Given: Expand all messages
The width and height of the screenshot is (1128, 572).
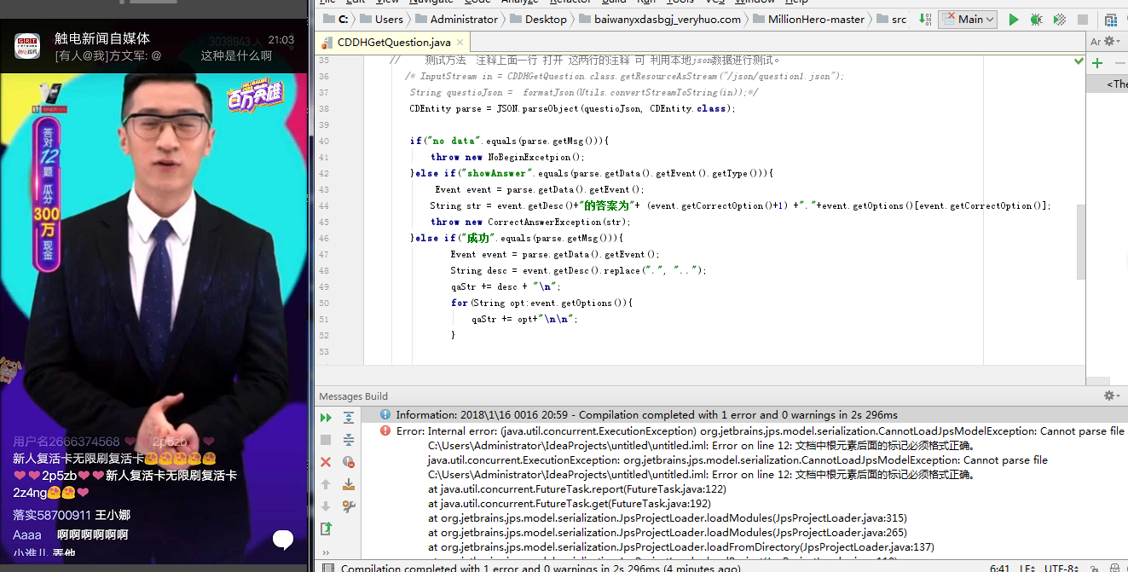Looking at the screenshot, I should pyautogui.click(x=349, y=418).
